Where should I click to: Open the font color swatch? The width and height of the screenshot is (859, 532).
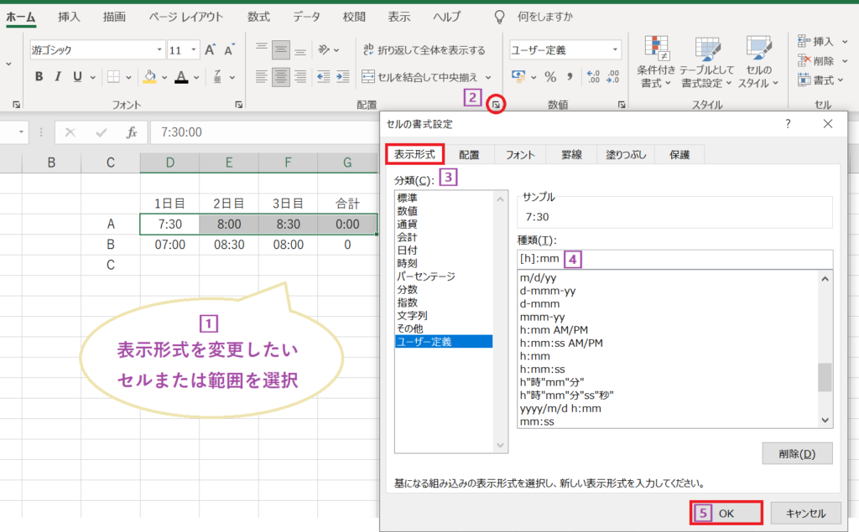coord(183,76)
